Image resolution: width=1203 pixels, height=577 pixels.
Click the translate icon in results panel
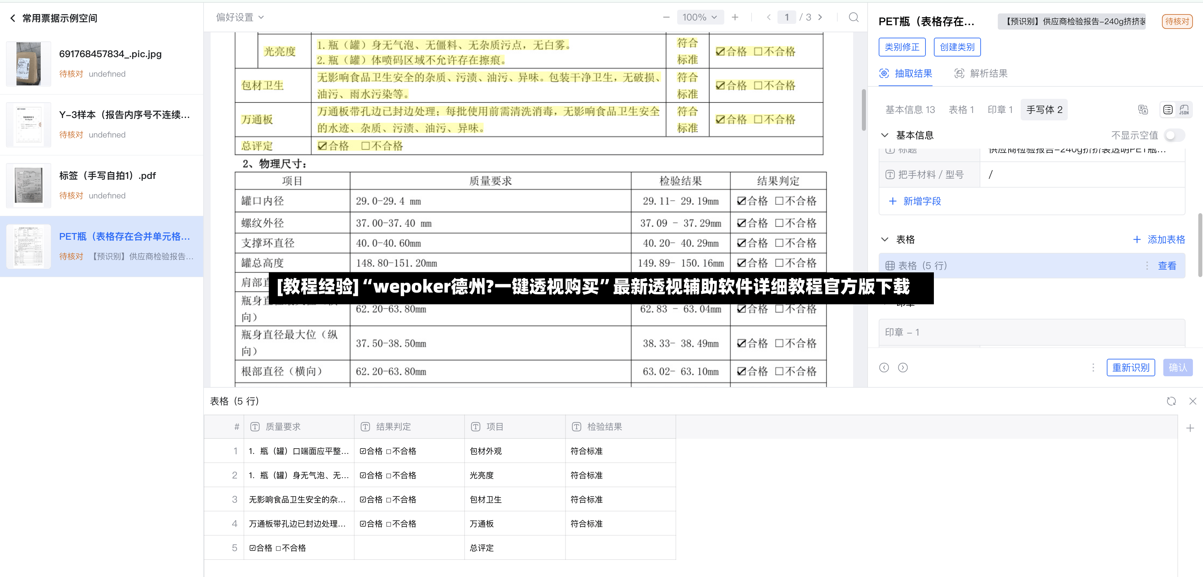(x=1143, y=110)
